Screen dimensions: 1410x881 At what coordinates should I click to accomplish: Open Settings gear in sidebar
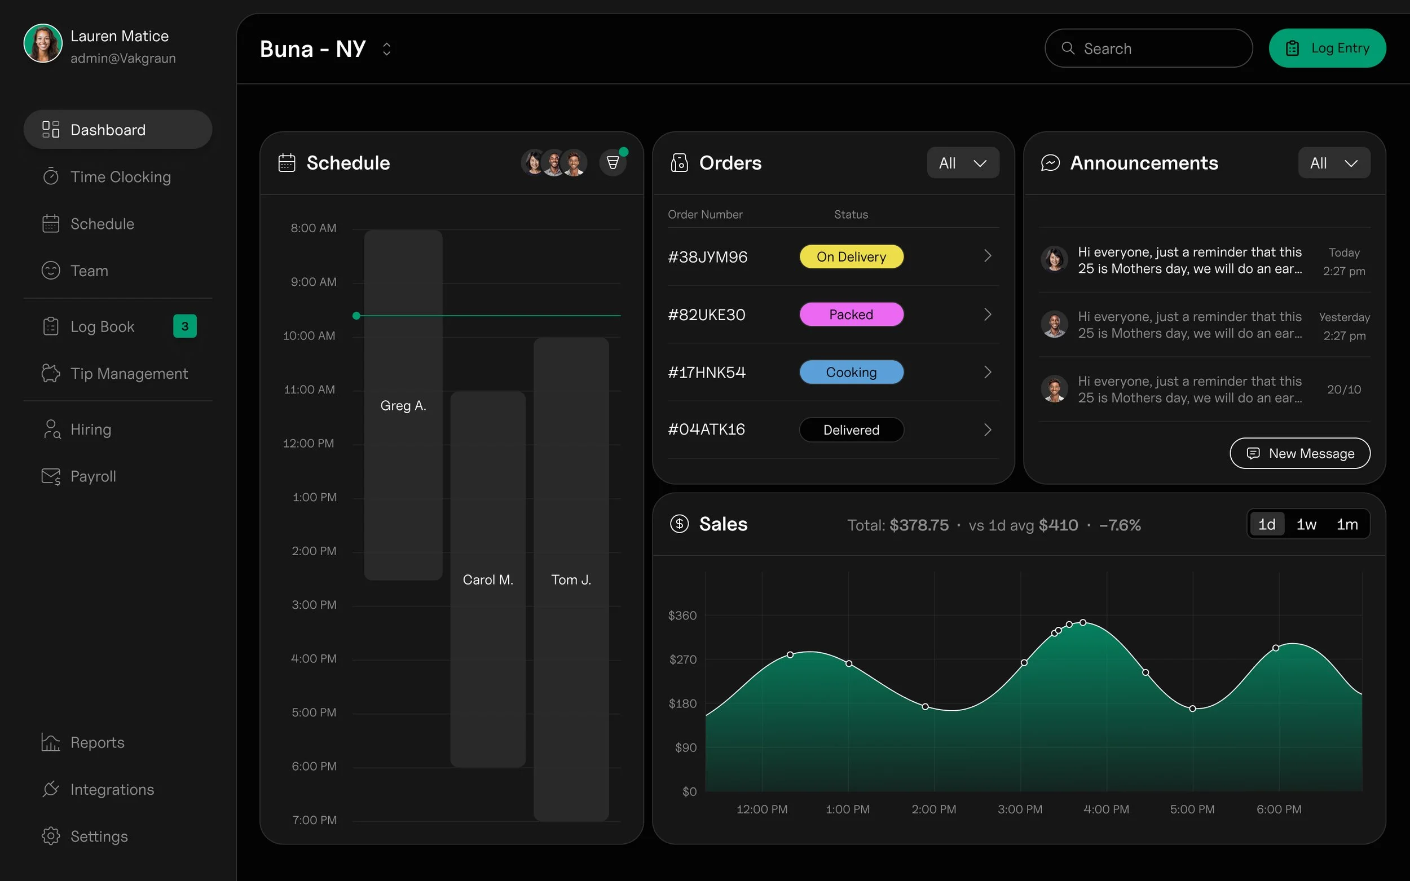point(51,835)
